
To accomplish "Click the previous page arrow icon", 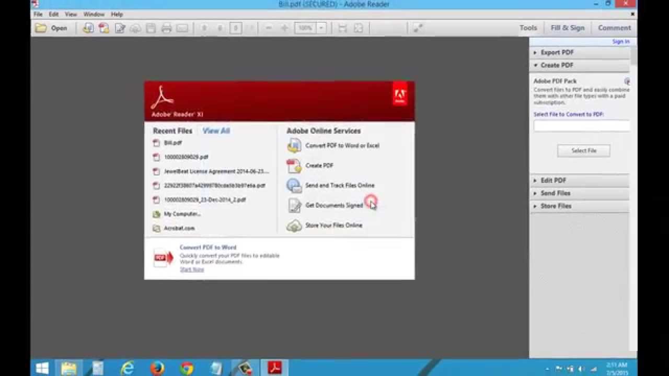I will pyautogui.click(x=204, y=28).
